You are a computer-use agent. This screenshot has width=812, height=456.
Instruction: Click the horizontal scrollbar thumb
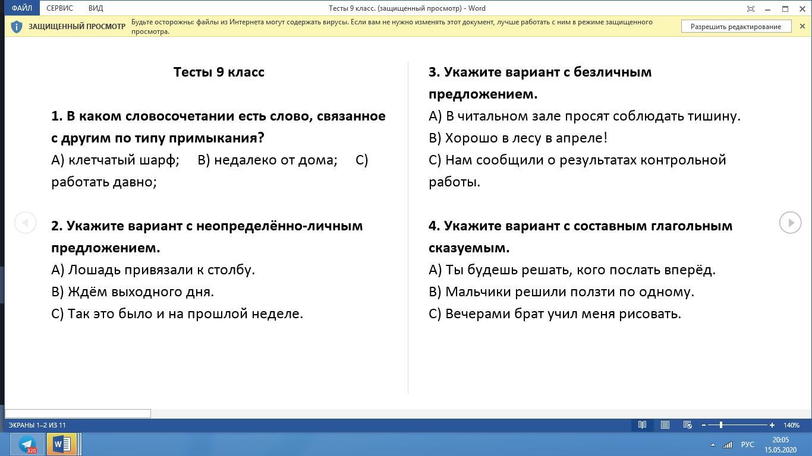click(x=78, y=413)
